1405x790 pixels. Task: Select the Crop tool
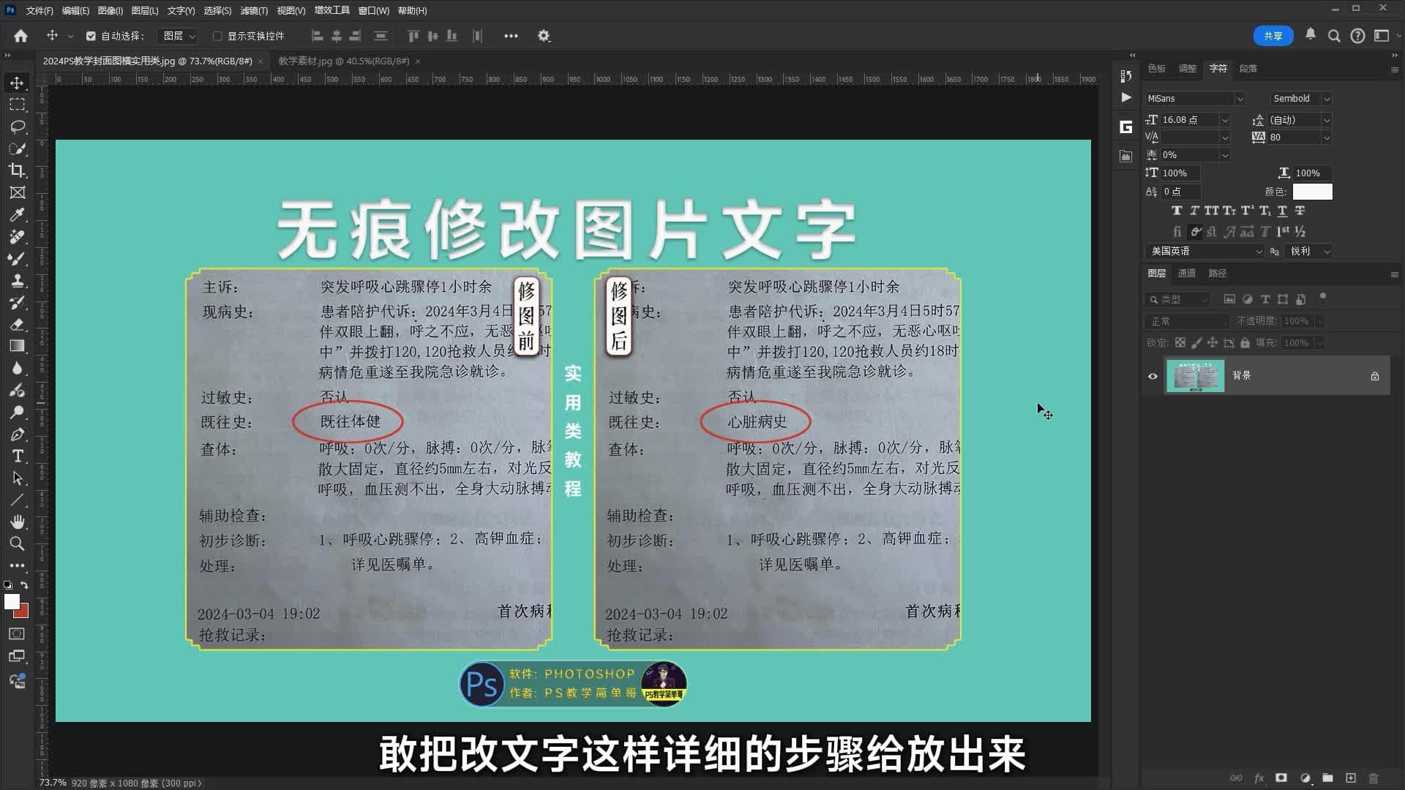17,170
